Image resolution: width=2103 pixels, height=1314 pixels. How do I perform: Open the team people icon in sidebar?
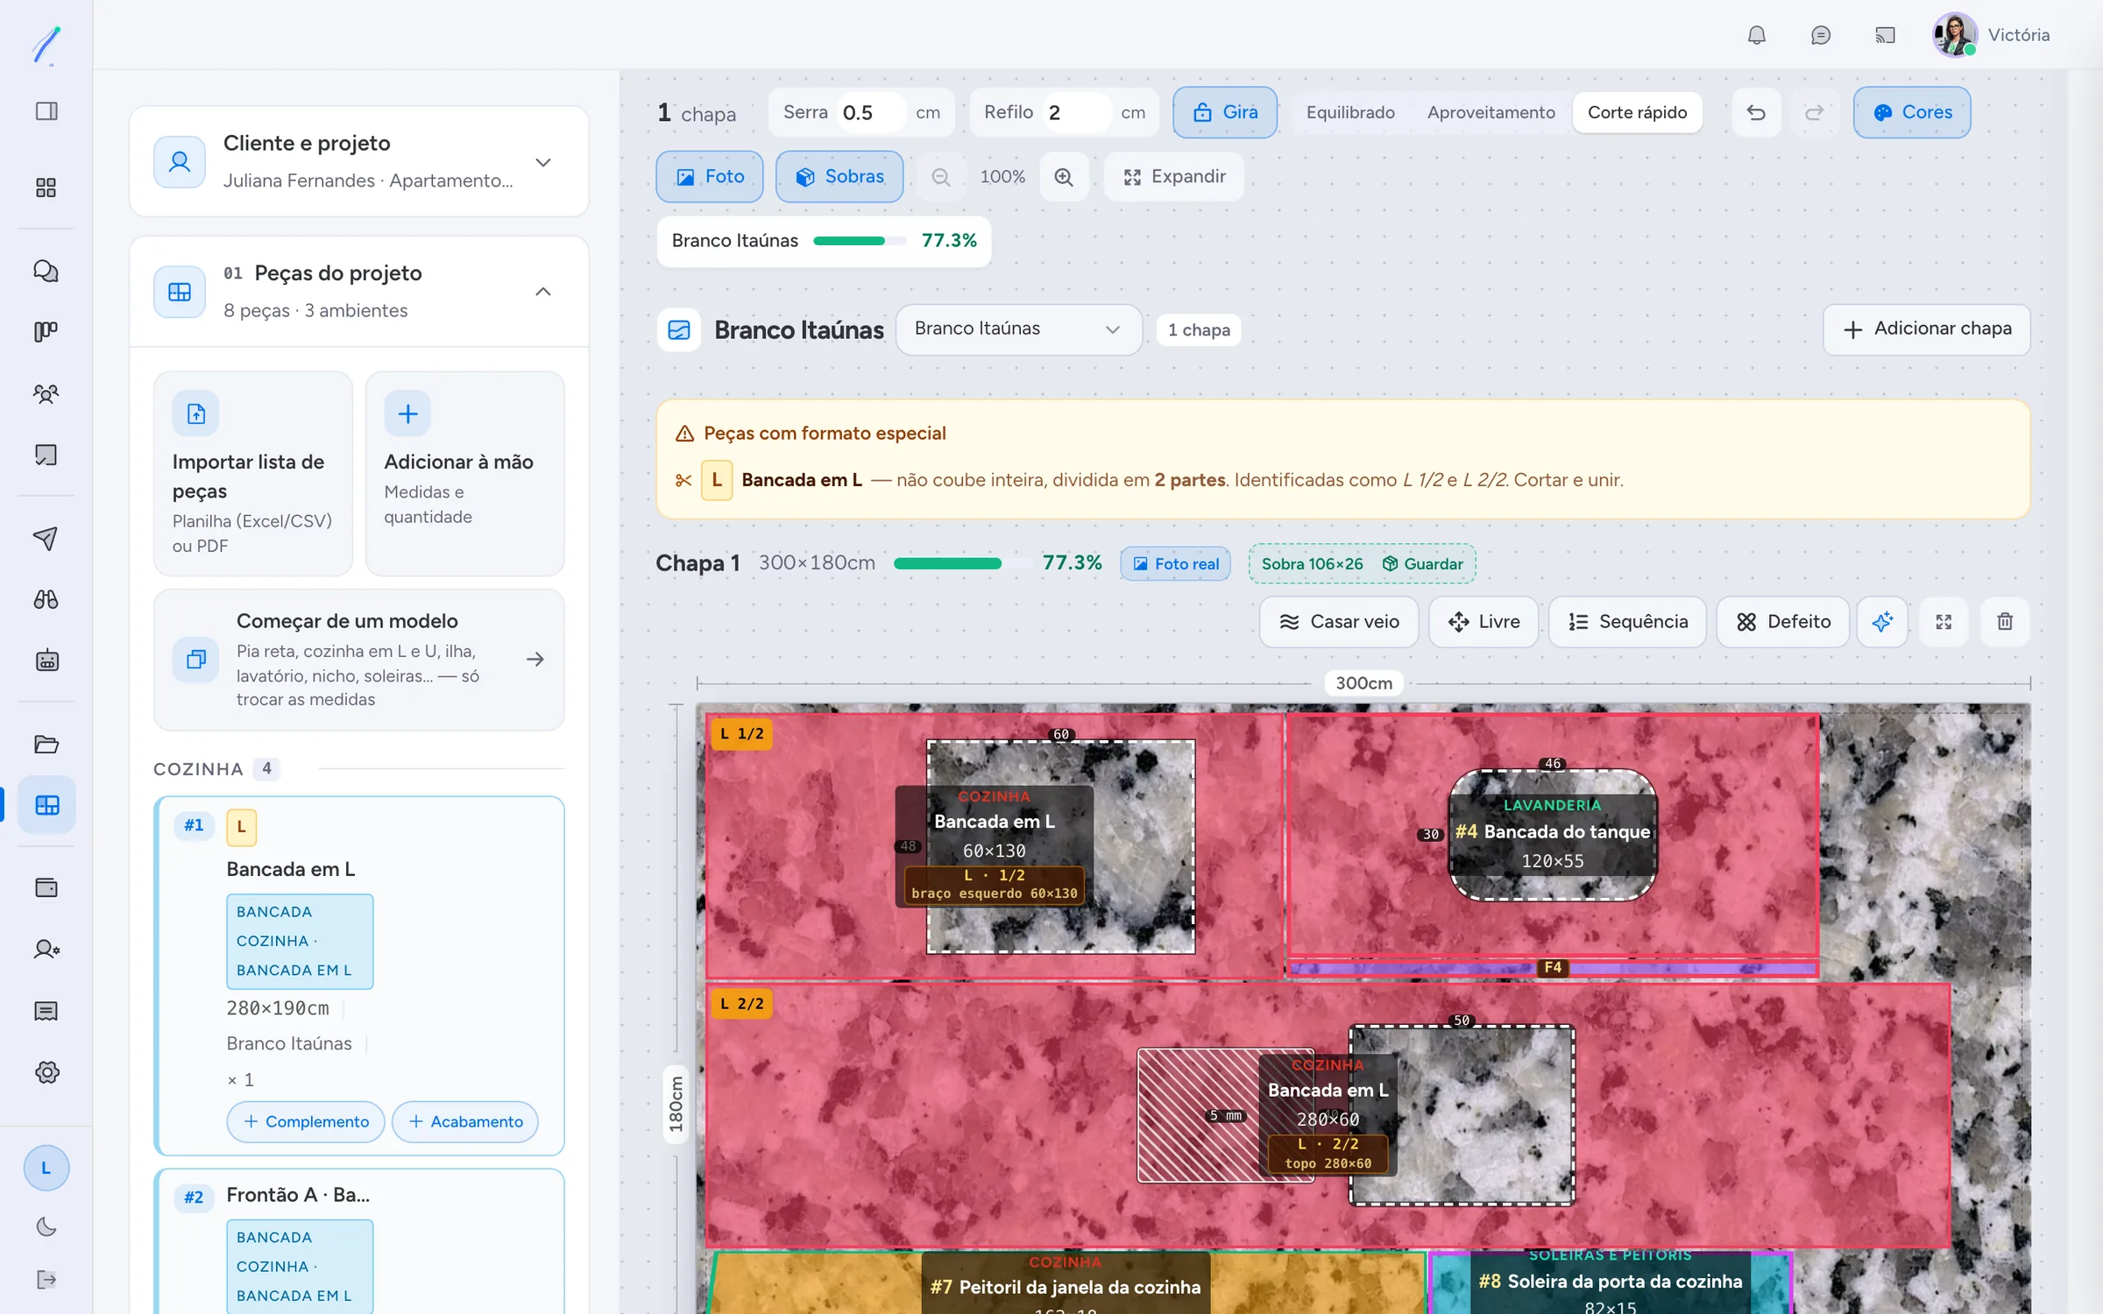[46, 393]
